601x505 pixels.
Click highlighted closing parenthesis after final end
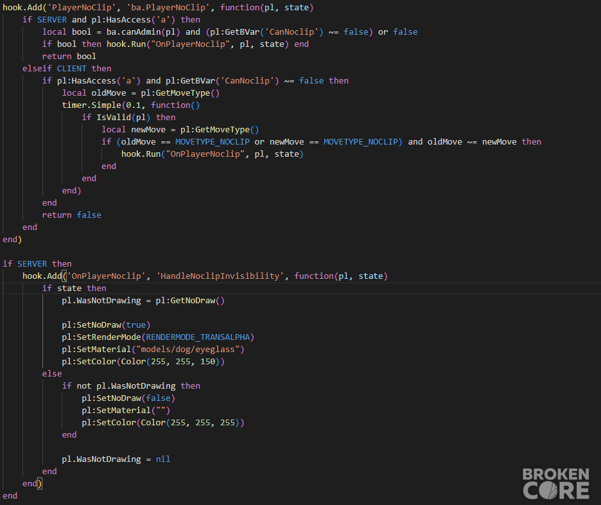pyautogui.click(x=39, y=484)
